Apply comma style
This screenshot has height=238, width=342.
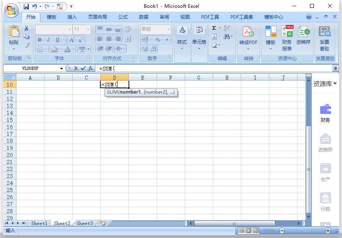167,40
